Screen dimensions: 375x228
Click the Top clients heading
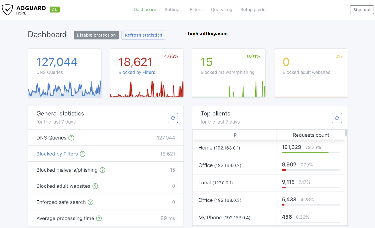(x=215, y=114)
